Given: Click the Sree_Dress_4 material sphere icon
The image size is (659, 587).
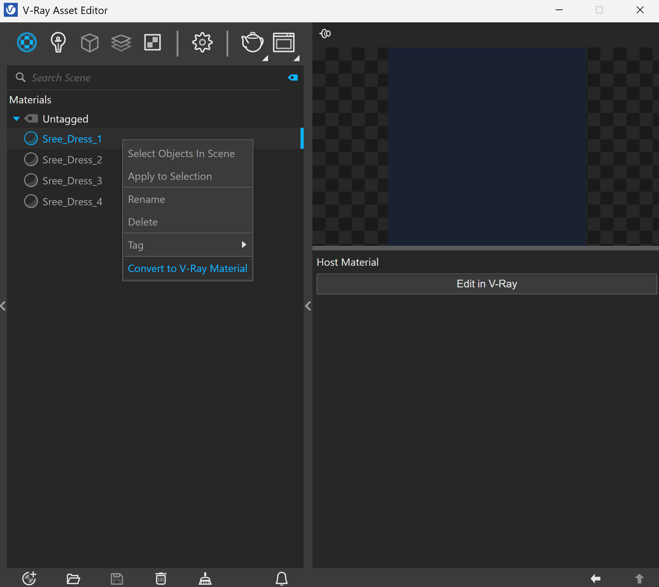Looking at the screenshot, I should tap(31, 201).
